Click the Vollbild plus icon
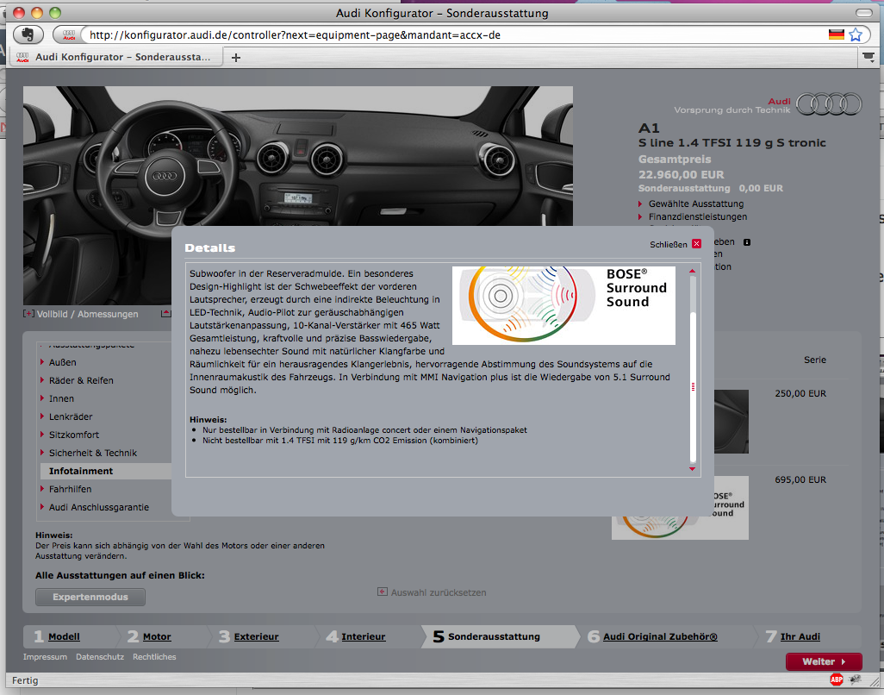884x695 pixels. [x=28, y=314]
